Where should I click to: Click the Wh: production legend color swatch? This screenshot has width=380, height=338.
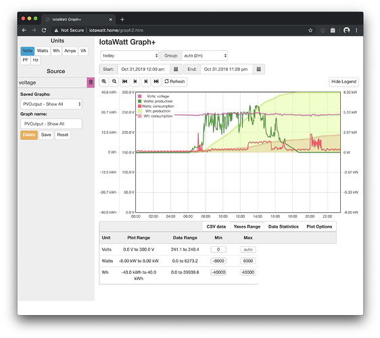pyautogui.click(x=139, y=112)
